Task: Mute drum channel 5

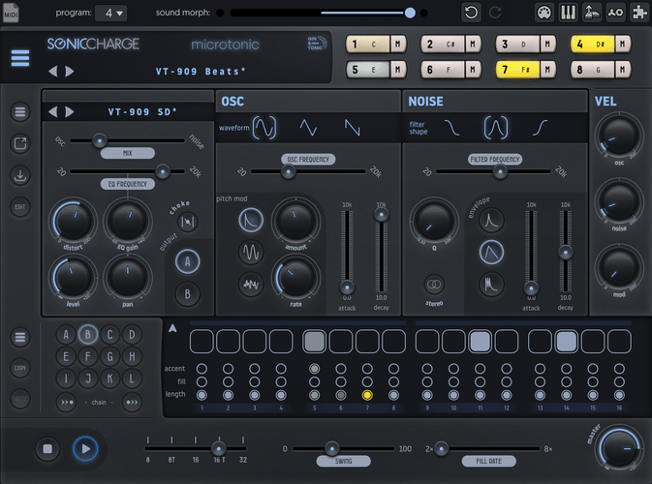Action: [398, 70]
